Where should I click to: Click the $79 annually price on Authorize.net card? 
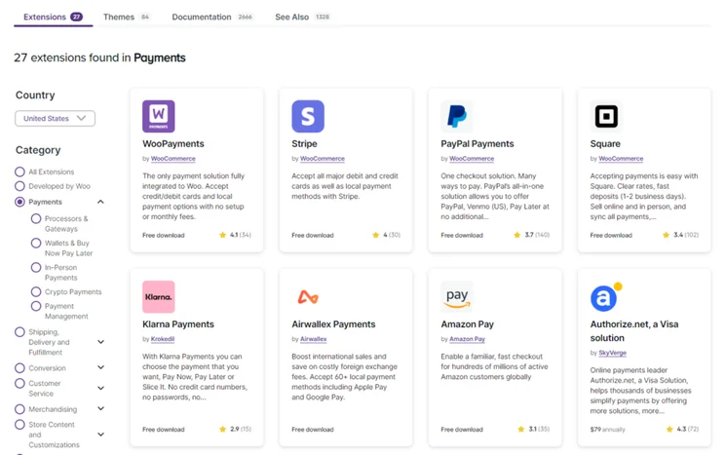(x=607, y=430)
